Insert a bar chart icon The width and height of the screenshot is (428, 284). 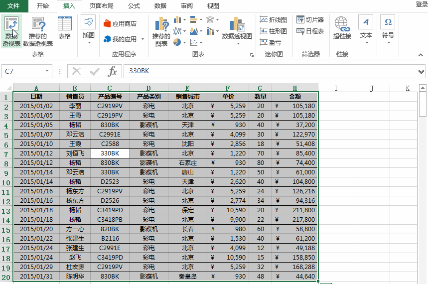point(194,19)
